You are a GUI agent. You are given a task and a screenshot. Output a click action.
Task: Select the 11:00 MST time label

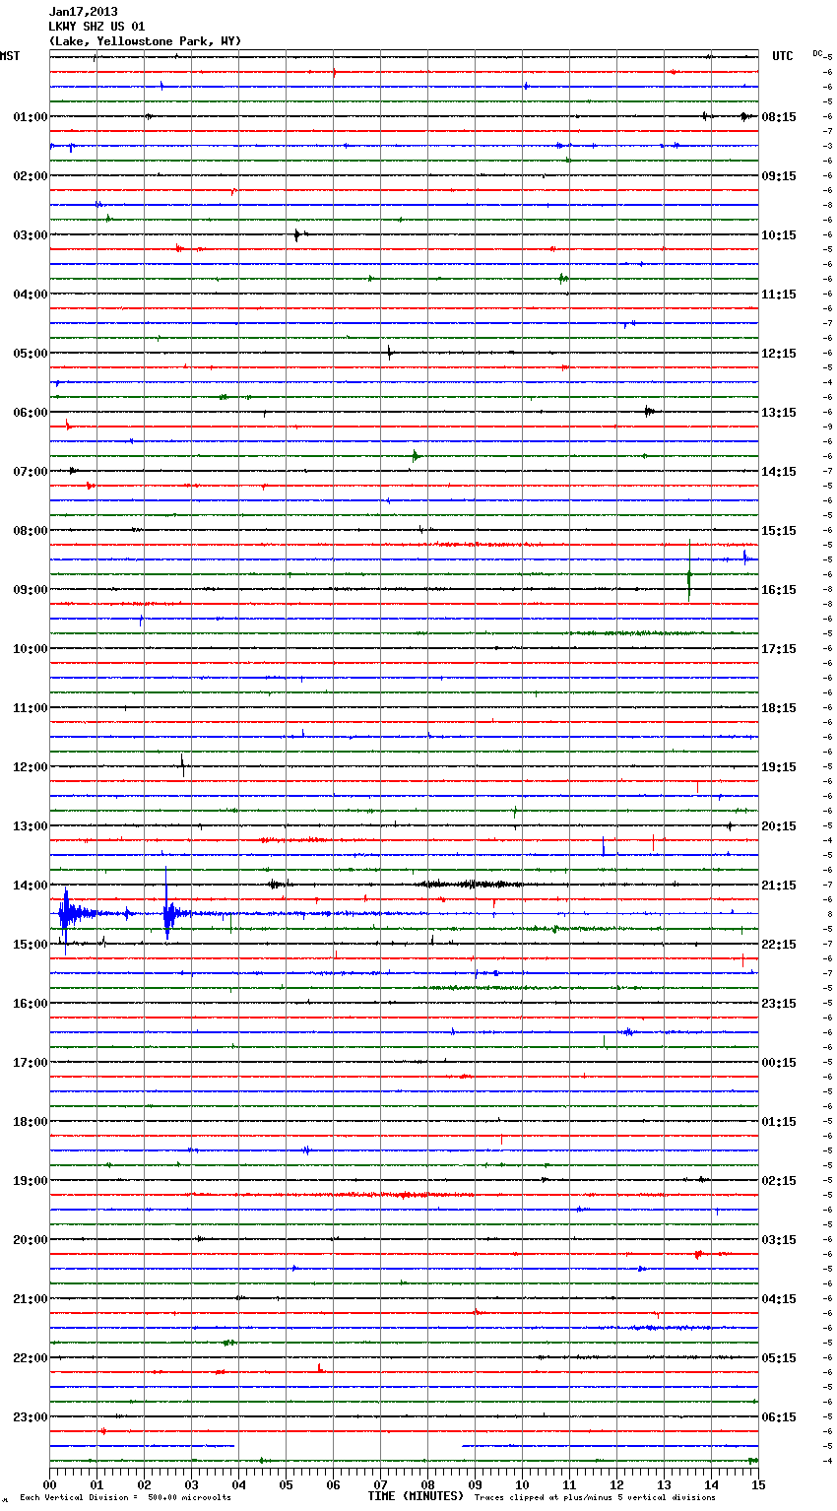point(31,708)
